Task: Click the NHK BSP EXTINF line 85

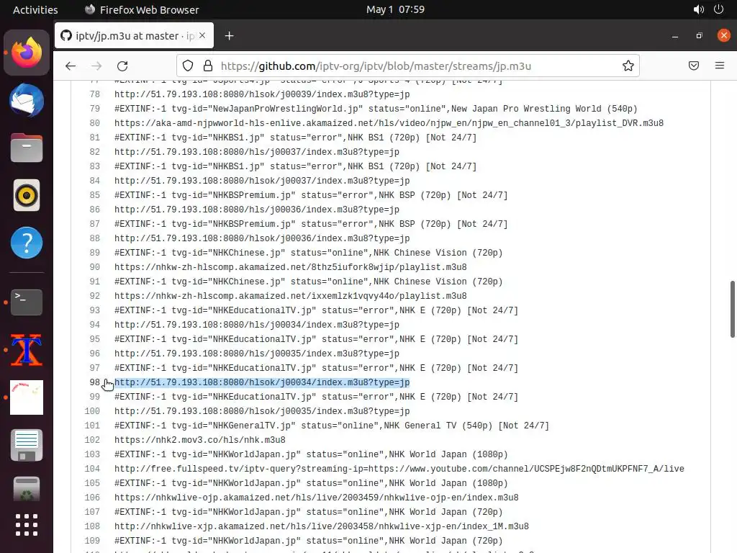Action: coord(311,195)
